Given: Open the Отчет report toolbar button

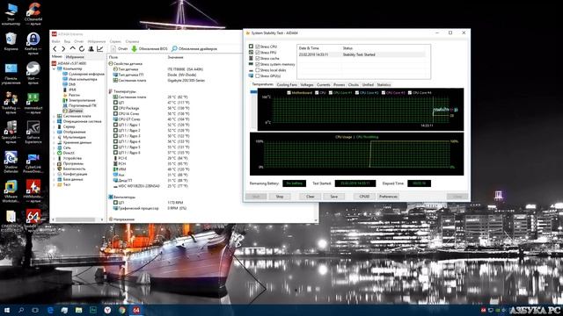Looking at the screenshot, I should [120, 49].
